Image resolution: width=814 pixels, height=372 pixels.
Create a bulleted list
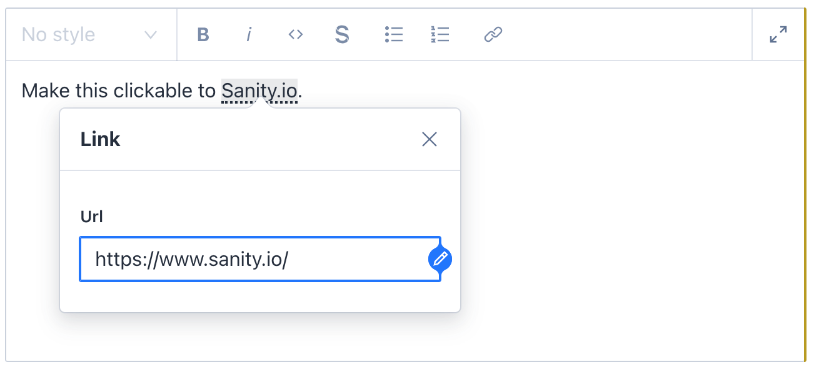(394, 34)
